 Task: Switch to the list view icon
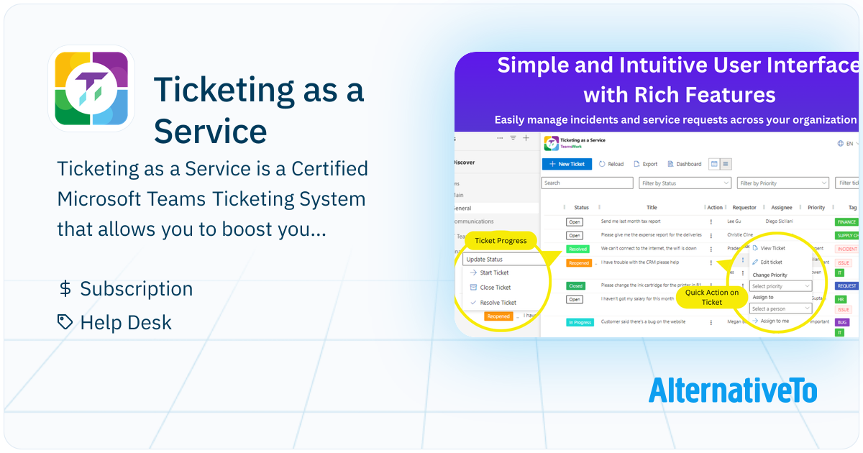coord(726,164)
